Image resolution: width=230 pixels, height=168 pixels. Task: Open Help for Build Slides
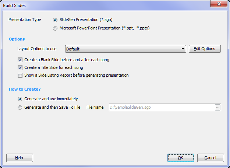(20, 158)
